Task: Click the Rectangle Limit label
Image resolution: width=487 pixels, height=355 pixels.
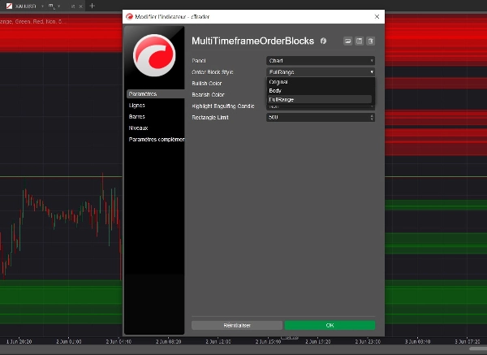Action: coord(210,117)
